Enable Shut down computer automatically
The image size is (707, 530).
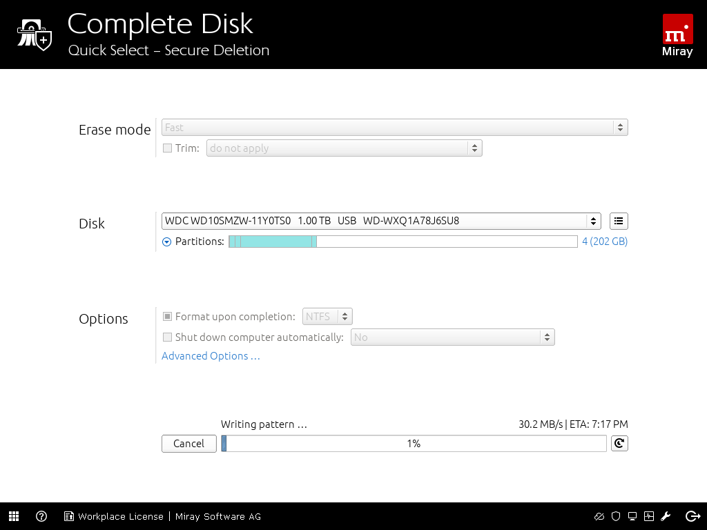(167, 337)
